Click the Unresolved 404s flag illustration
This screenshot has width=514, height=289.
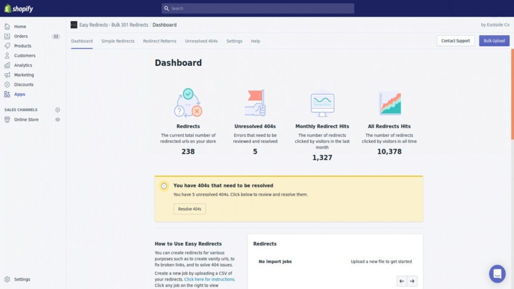click(x=255, y=103)
